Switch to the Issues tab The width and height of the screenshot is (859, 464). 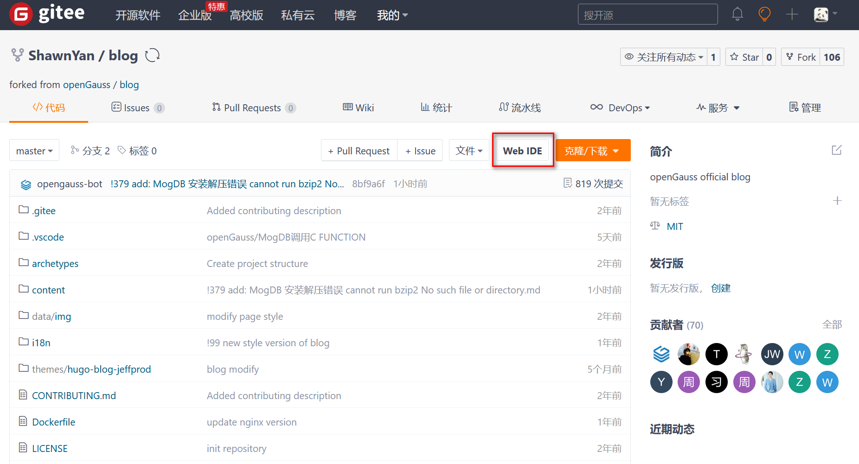[x=138, y=108]
